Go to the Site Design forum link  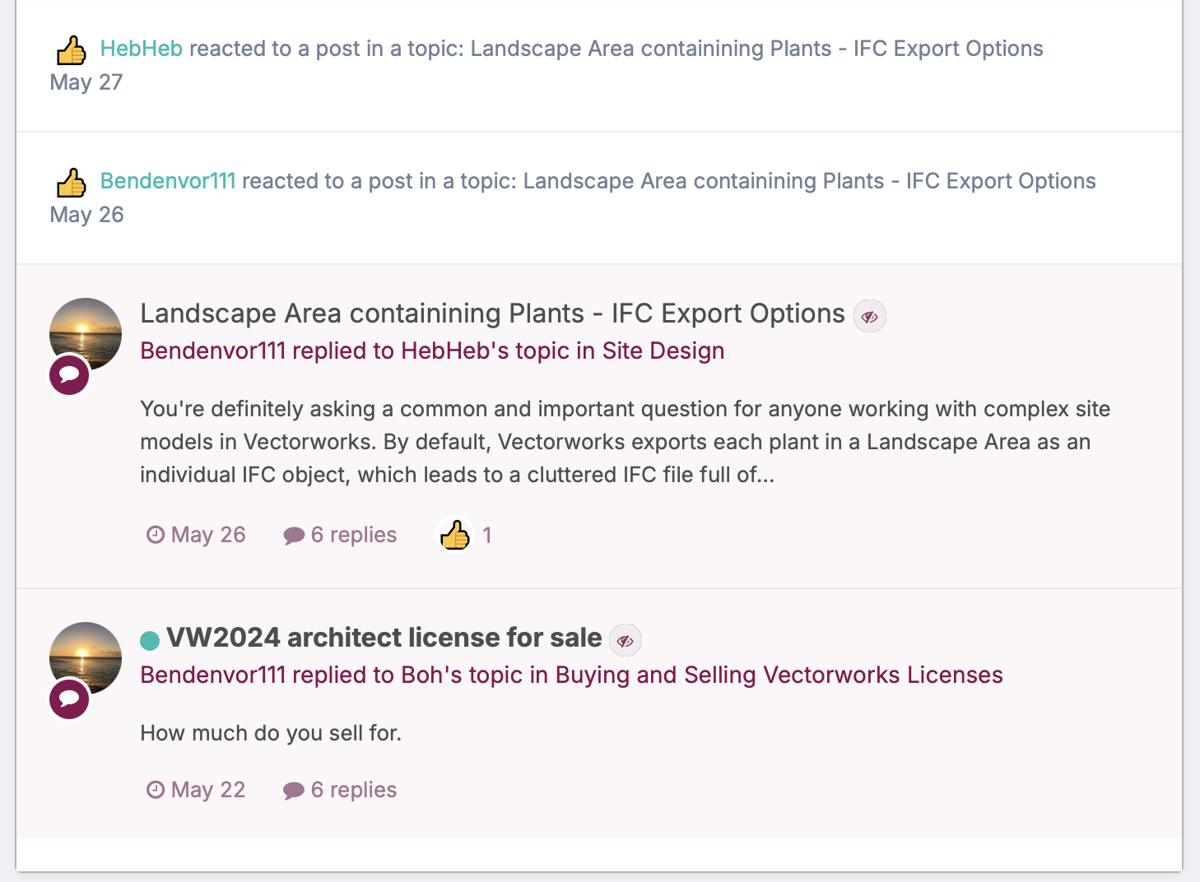[663, 350]
